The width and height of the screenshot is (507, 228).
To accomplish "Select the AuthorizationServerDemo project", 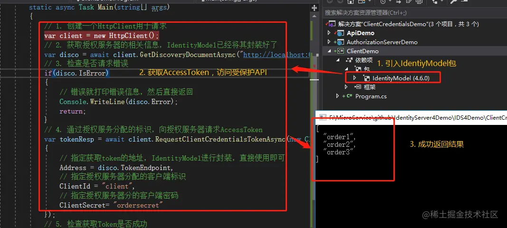I will pyautogui.click(x=382, y=42).
